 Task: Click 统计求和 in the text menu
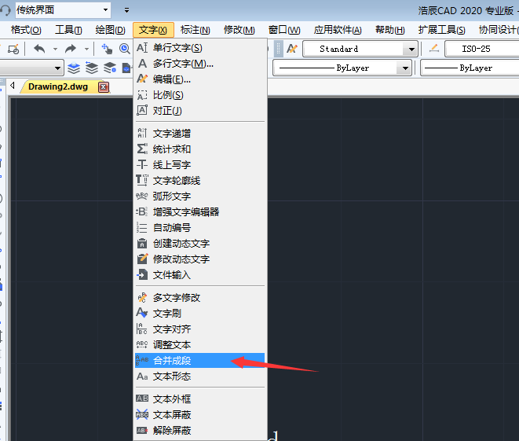[x=171, y=149]
